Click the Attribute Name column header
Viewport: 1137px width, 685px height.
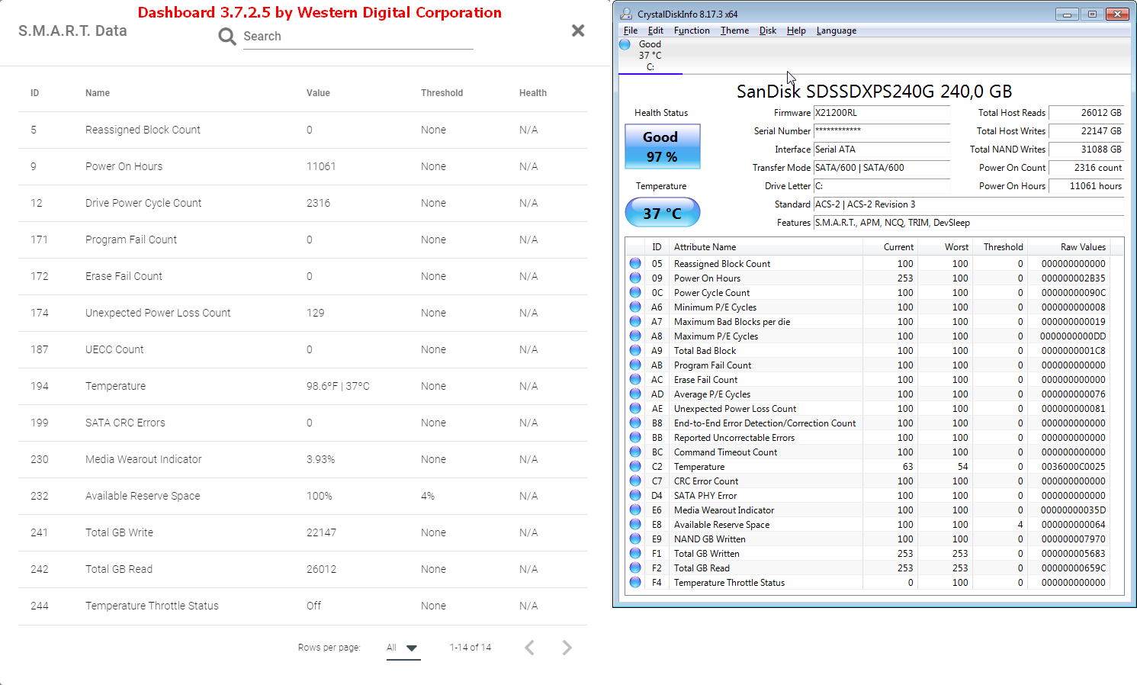point(705,247)
